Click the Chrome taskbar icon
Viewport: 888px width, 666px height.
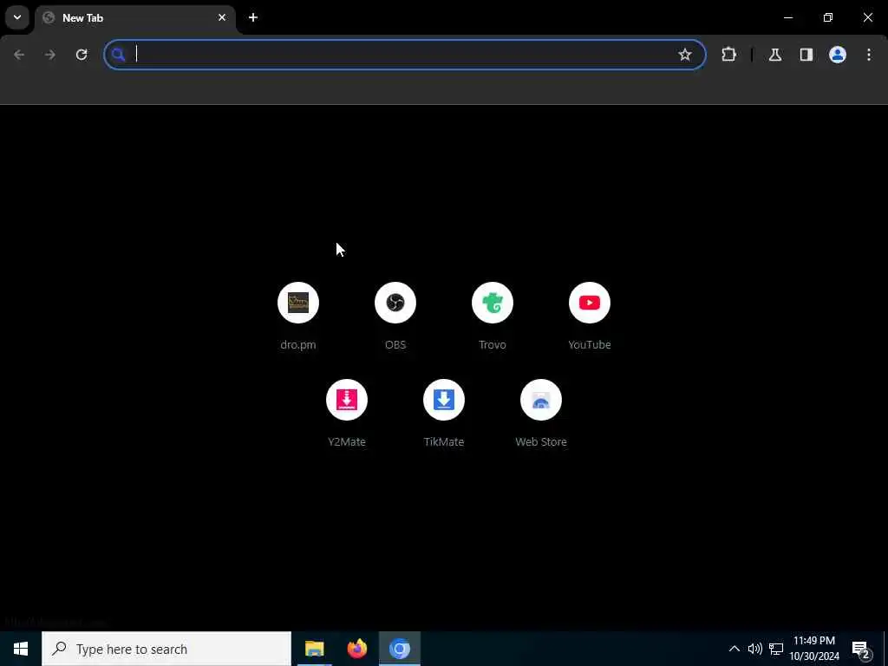(399, 649)
